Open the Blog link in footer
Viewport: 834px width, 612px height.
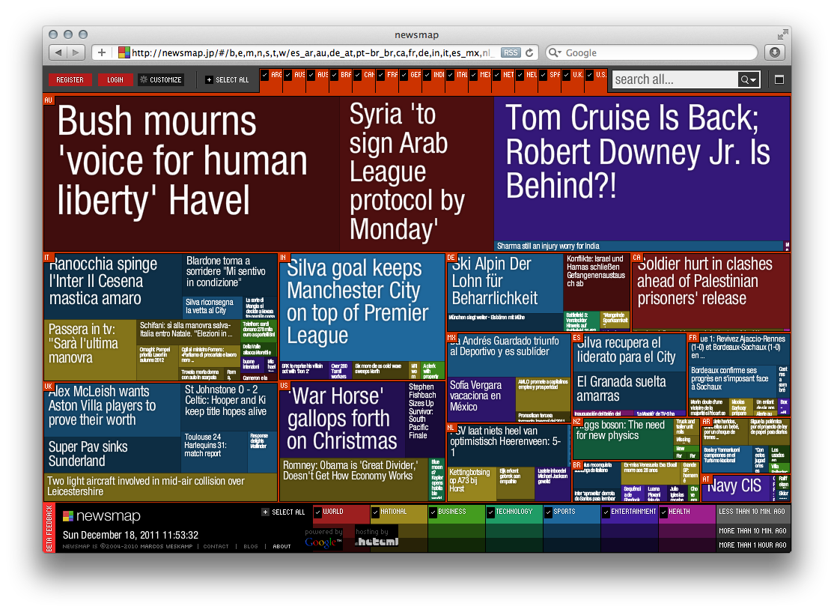(250, 546)
